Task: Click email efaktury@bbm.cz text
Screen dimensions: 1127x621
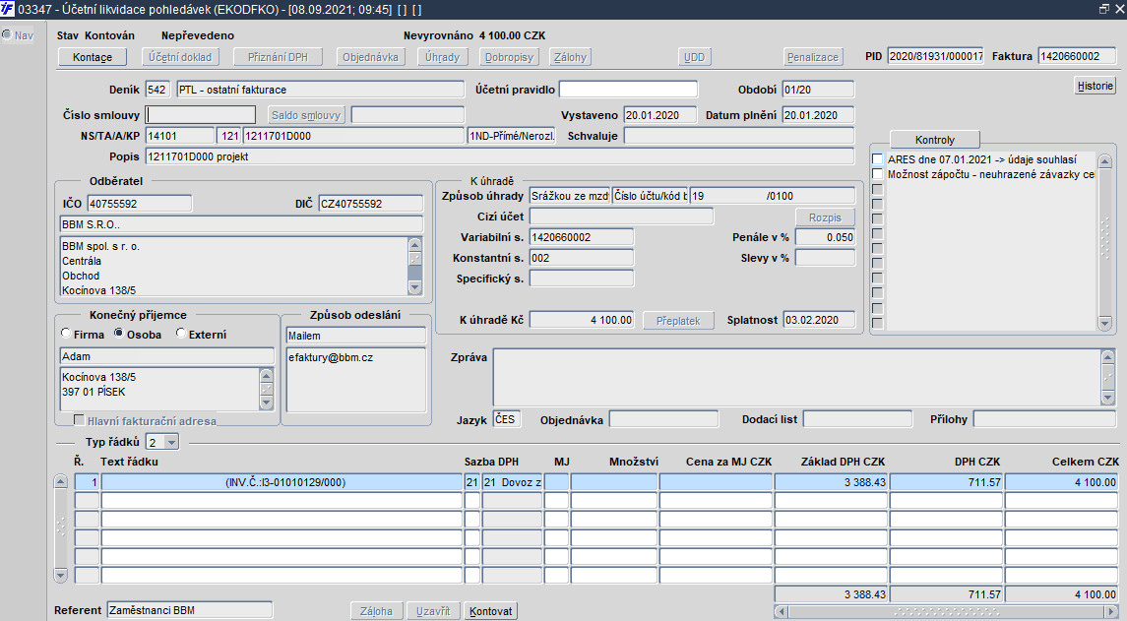Action: click(x=331, y=357)
